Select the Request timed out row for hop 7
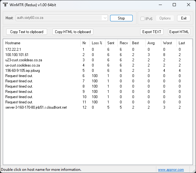The height and width of the screenshot is (173, 196). coord(98,81)
